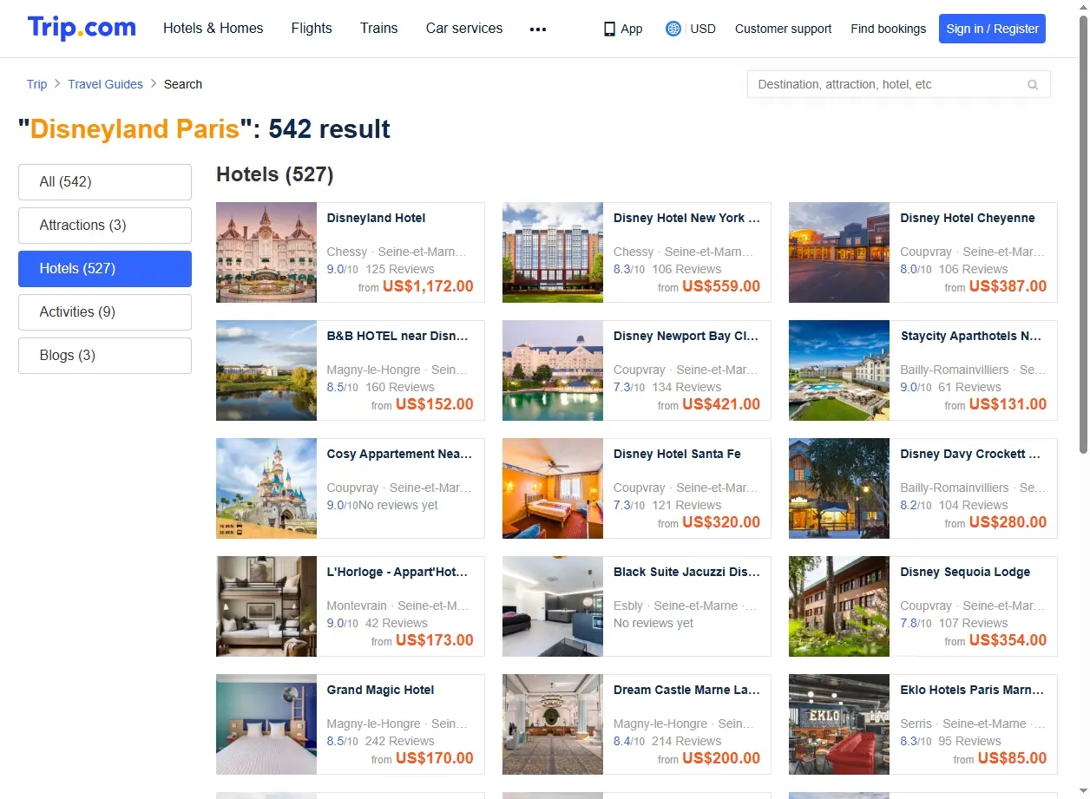Open the three-dots more menu
Image resolution: width=1090 pixels, height=799 pixels.
538,29
